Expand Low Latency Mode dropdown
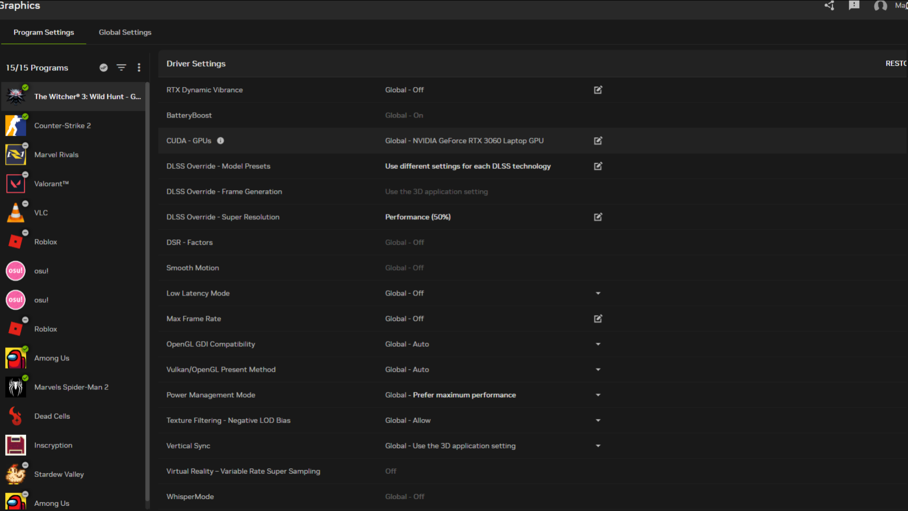 click(x=598, y=293)
